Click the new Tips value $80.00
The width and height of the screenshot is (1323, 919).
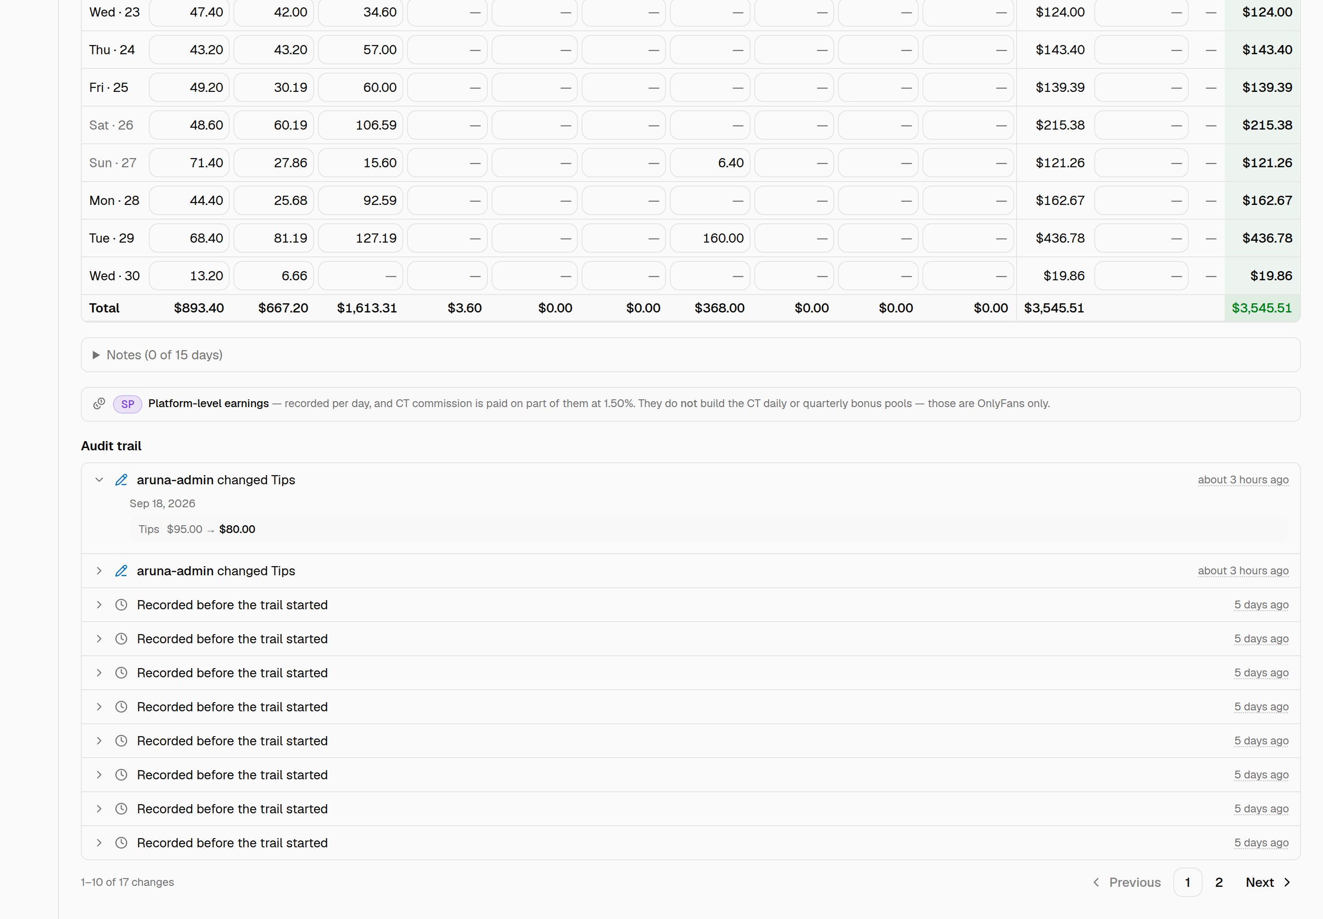(237, 530)
